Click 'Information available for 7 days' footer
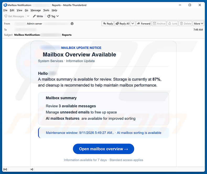Image resolution: width=207 pixels, height=174 pixels. pyautogui.click(x=85, y=160)
